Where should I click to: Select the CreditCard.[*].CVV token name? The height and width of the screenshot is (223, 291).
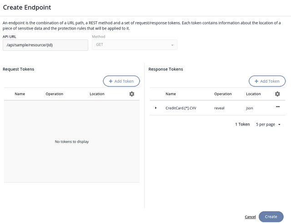point(181,108)
